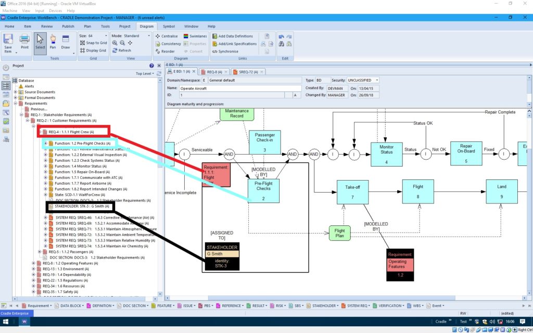The width and height of the screenshot is (533, 333).
Task: Run a Consistency check on the diagram
Action: point(169,44)
